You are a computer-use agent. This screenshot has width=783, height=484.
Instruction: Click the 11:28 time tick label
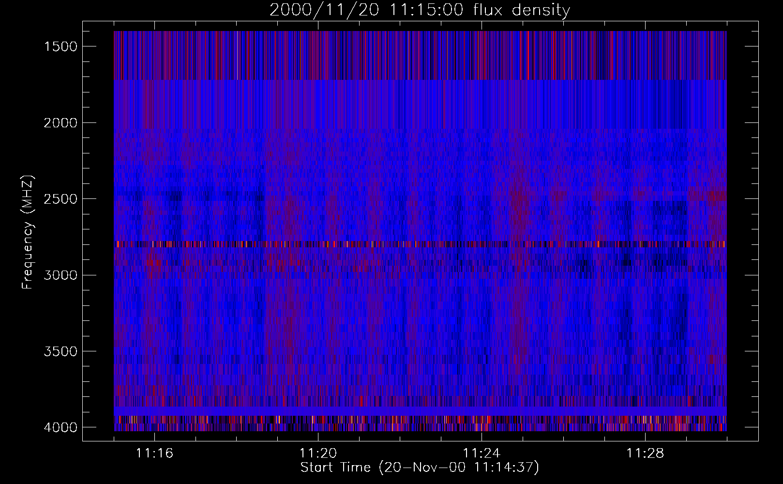point(645,454)
